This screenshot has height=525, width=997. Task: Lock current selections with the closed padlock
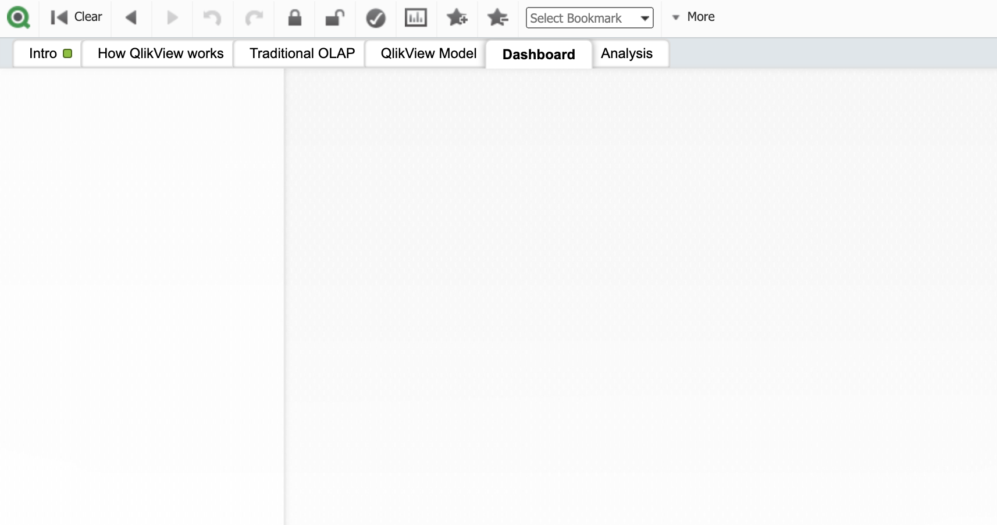pyautogui.click(x=295, y=17)
